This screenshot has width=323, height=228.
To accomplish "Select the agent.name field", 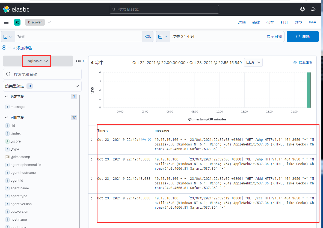I will [x=20, y=188].
